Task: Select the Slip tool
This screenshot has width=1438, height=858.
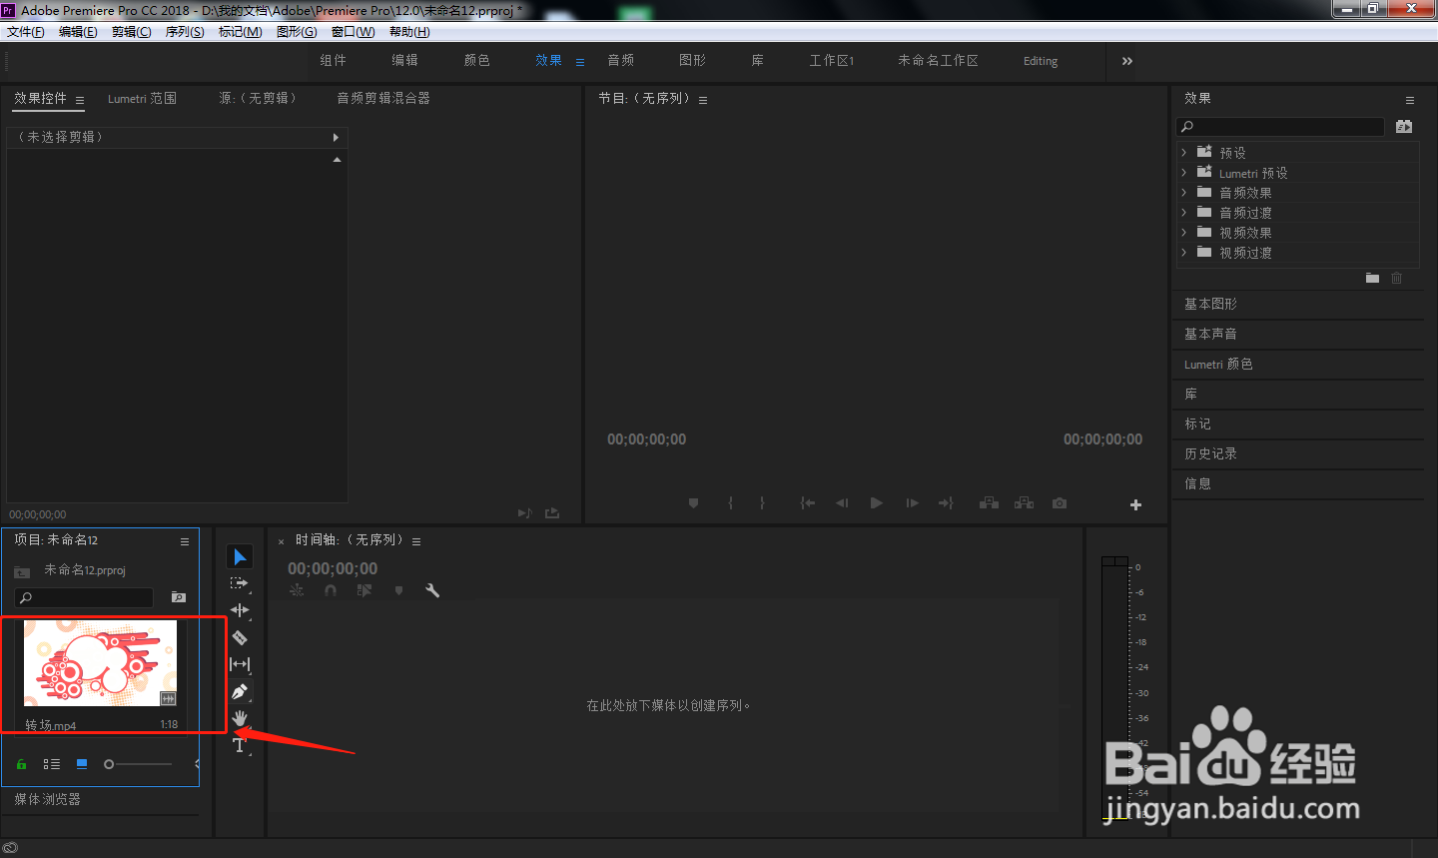Action: (x=240, y=664)
